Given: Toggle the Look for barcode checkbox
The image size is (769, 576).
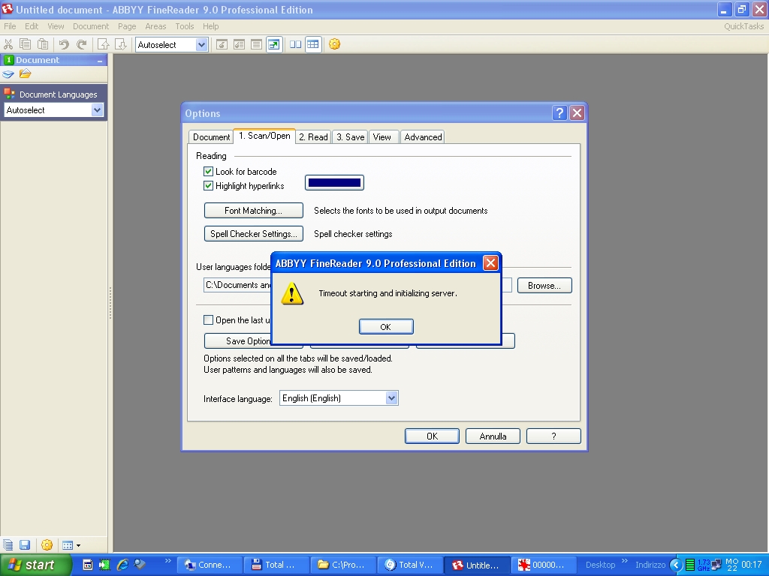Looking at the screenshot, I should click(x=209, y=172).
